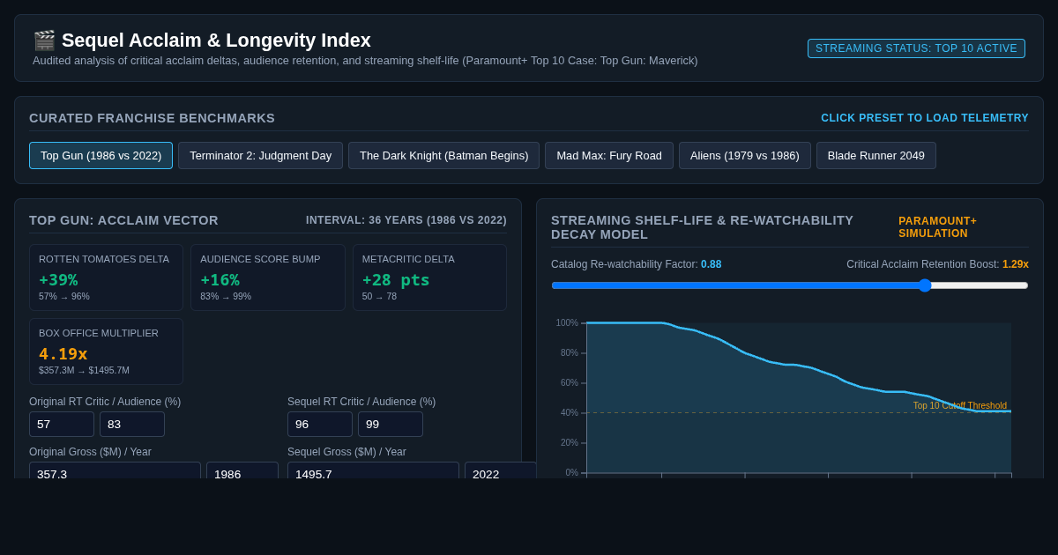Click the Rotten Tomatoes Delta +39% value

(x=58, y=280)
